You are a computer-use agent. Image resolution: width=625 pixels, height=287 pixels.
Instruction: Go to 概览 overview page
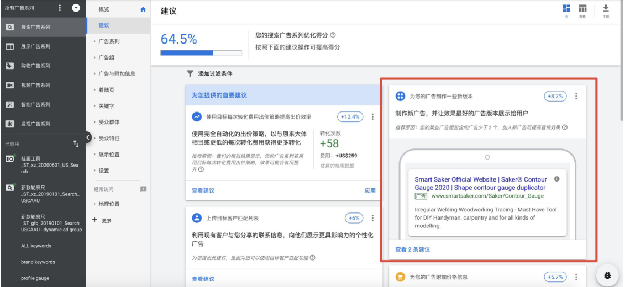[x=104, y=9]
